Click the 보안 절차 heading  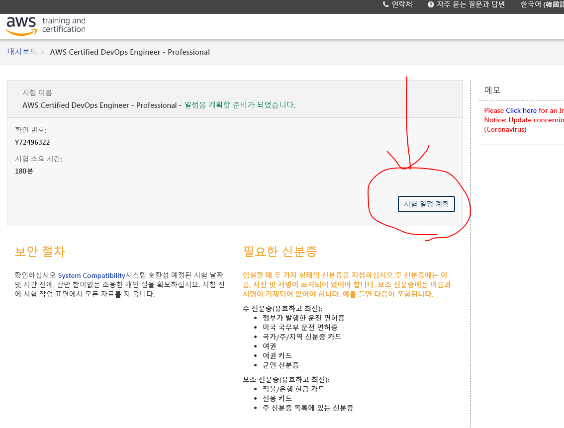40,252
